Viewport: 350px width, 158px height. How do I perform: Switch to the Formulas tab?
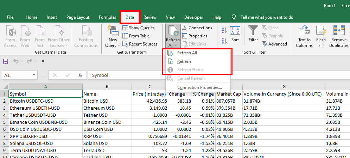(x=107, y=17)
